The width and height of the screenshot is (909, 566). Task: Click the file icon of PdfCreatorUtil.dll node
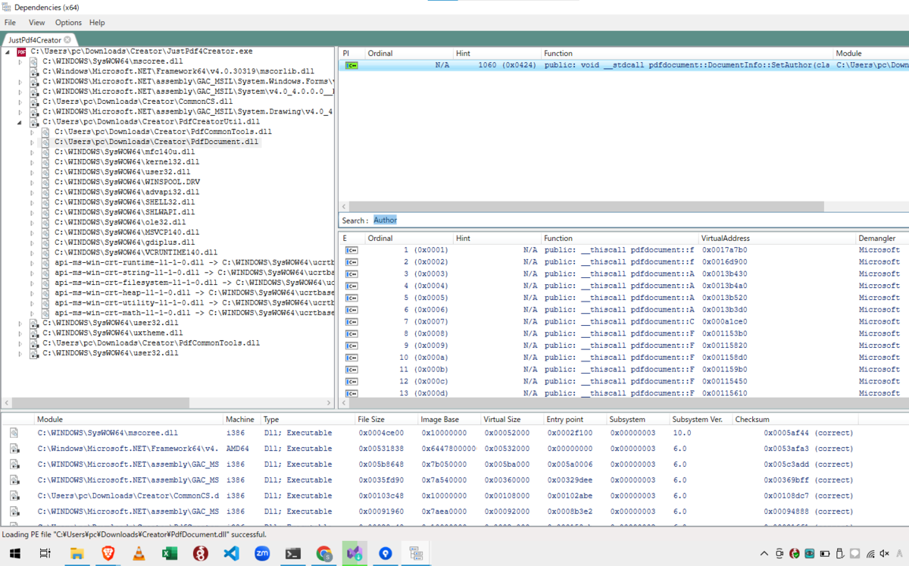(34, 121)
